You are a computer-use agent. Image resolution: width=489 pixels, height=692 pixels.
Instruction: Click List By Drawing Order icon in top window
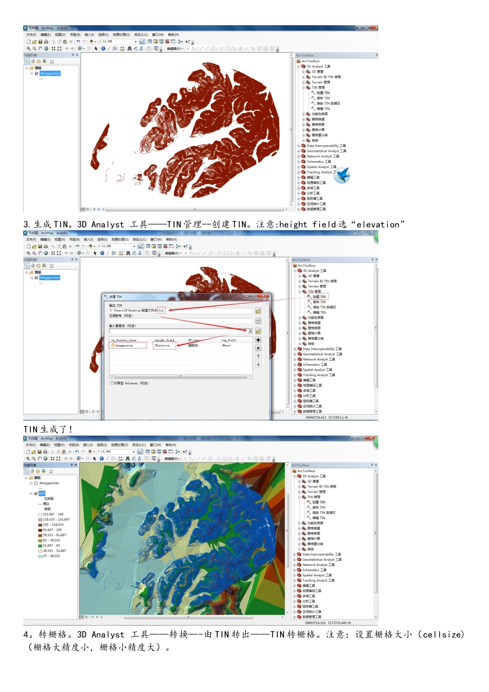point(27,61)
